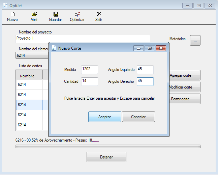Click the Agregar corte button
Screen dimensions: 218x175
pyautogui.click(x=185, y=75)
